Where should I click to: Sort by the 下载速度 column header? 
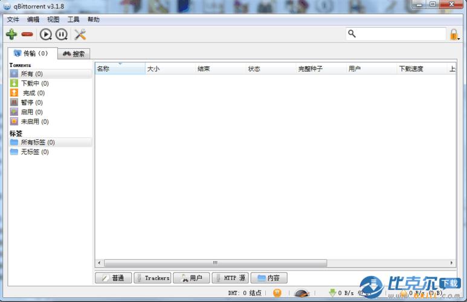(x=422, y=69)
